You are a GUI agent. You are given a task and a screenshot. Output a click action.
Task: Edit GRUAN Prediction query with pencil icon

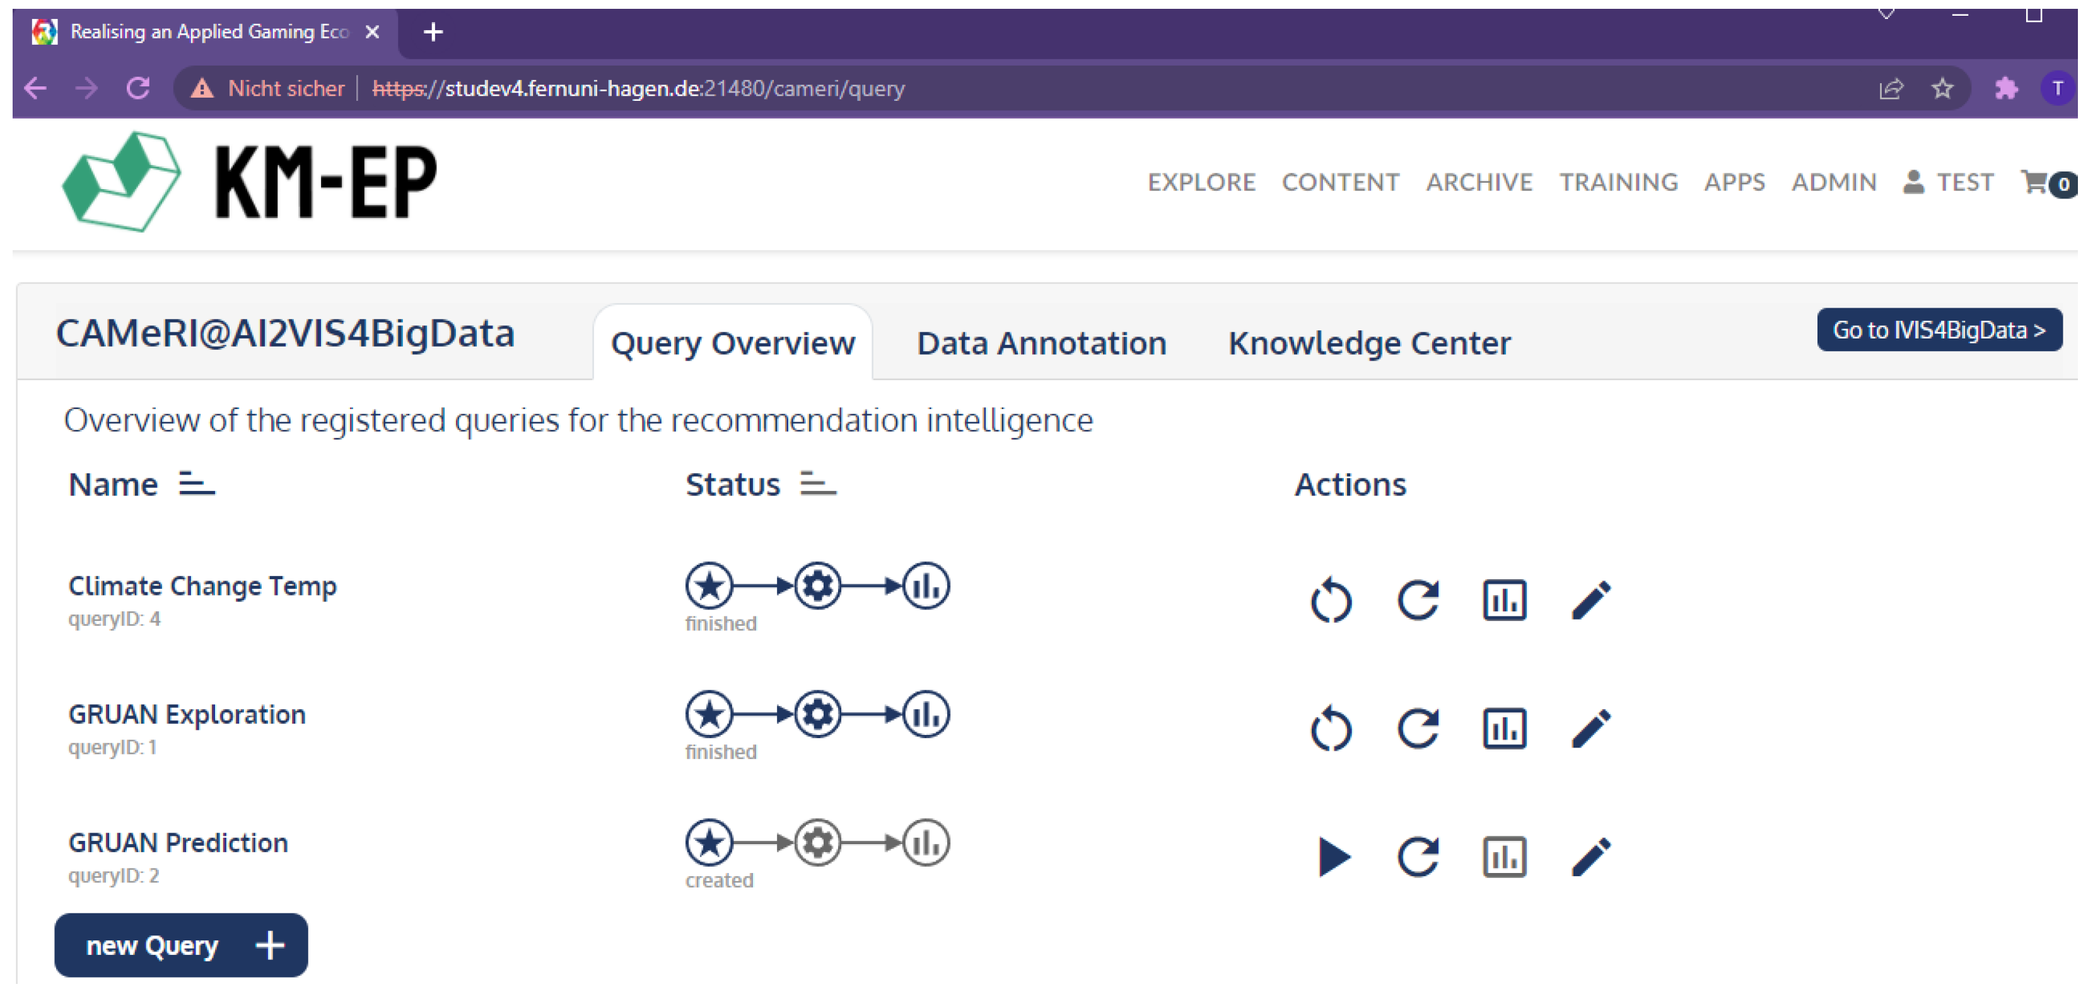click(x=1590, y=857)
